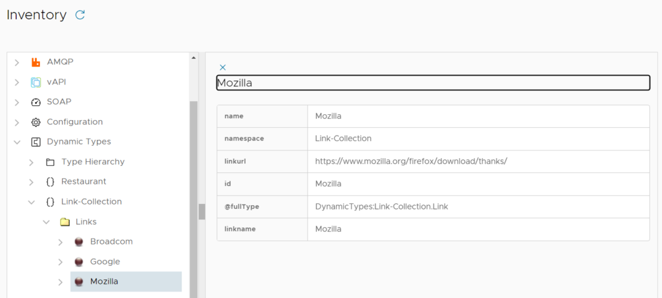Click the Inventory refresh icon
Viewport: 662px width, 298px height.
(80, 15)
